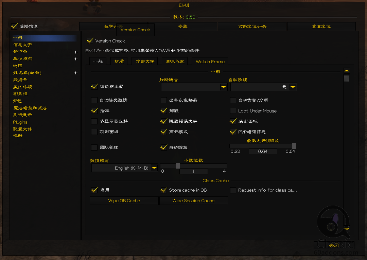
Task: Click Wipe DB Cache button
Action: tap(124, 201)
